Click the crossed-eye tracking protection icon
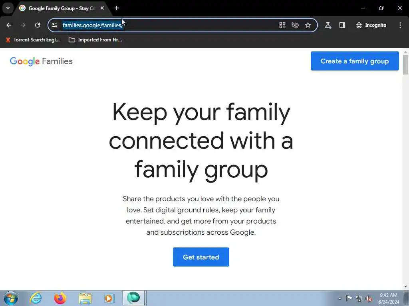 tap(295, 25)
